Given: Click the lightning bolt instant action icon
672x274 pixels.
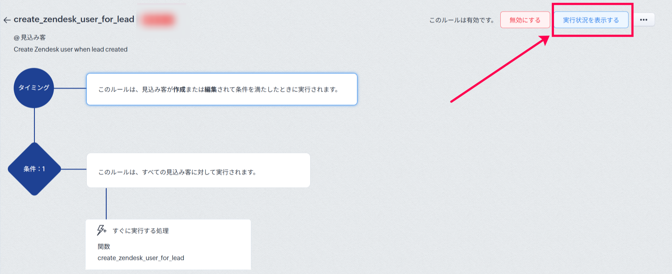Looking at the screenshot, I should click(101, 230).
